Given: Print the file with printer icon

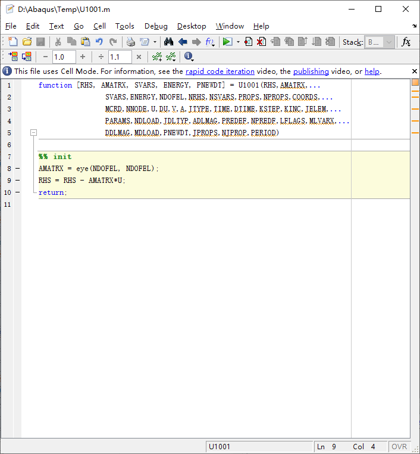Looking at the screenshot, I should coord(131,42).
